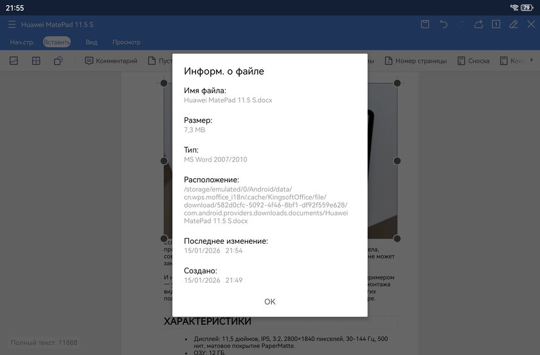
Task: Tap the type value MS Word 2007/2010
Action: coord(215,159)
